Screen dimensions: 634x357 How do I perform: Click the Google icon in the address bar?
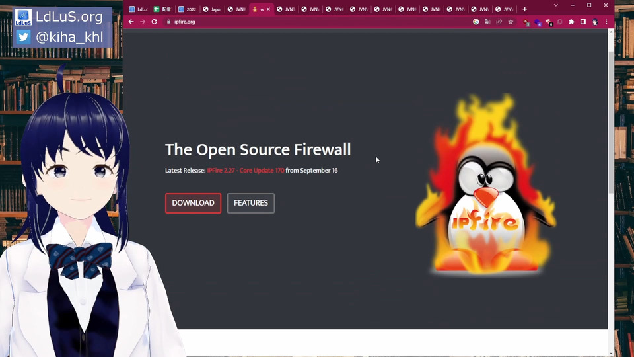[476, 22]
